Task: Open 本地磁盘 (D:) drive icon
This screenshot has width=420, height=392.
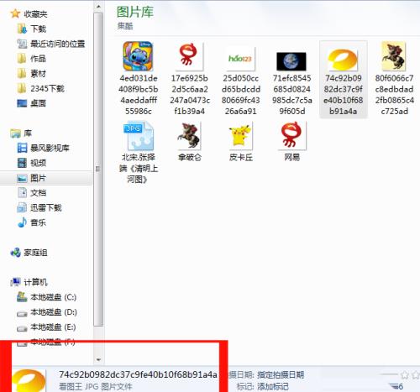Action: coord(22,314)
